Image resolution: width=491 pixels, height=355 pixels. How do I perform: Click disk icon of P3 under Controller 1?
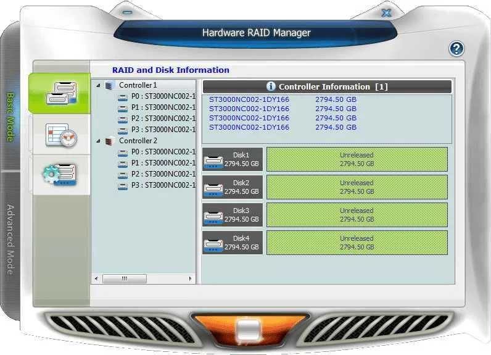pos(123,131)
